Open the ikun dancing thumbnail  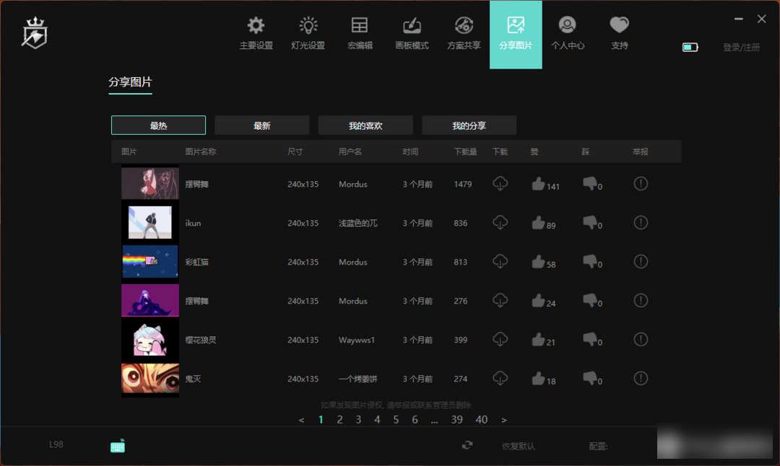(x=149, y=223)
